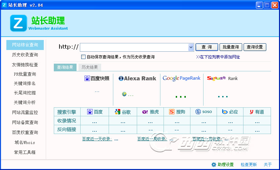Click 收录情况 row label
The image size is (280, 170).
67,121
